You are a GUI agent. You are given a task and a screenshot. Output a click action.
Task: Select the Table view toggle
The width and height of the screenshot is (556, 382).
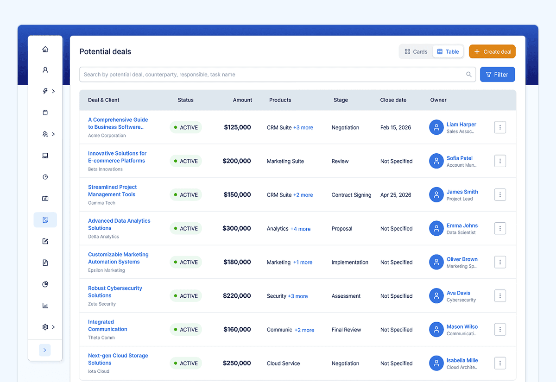[448, 52]
